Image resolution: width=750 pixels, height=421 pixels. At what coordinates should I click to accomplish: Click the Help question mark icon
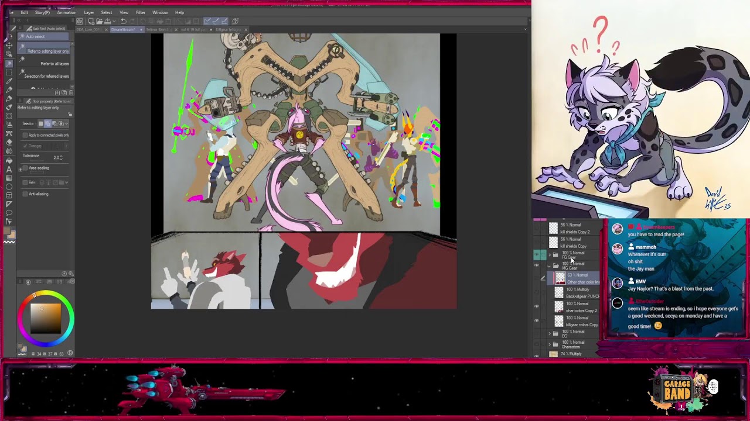pyautogui.click(x=235, y=21)
